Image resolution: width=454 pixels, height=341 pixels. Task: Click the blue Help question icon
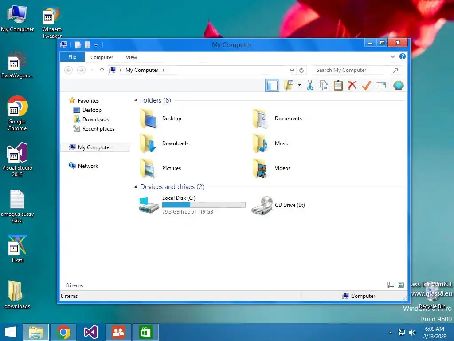[403, 56]
